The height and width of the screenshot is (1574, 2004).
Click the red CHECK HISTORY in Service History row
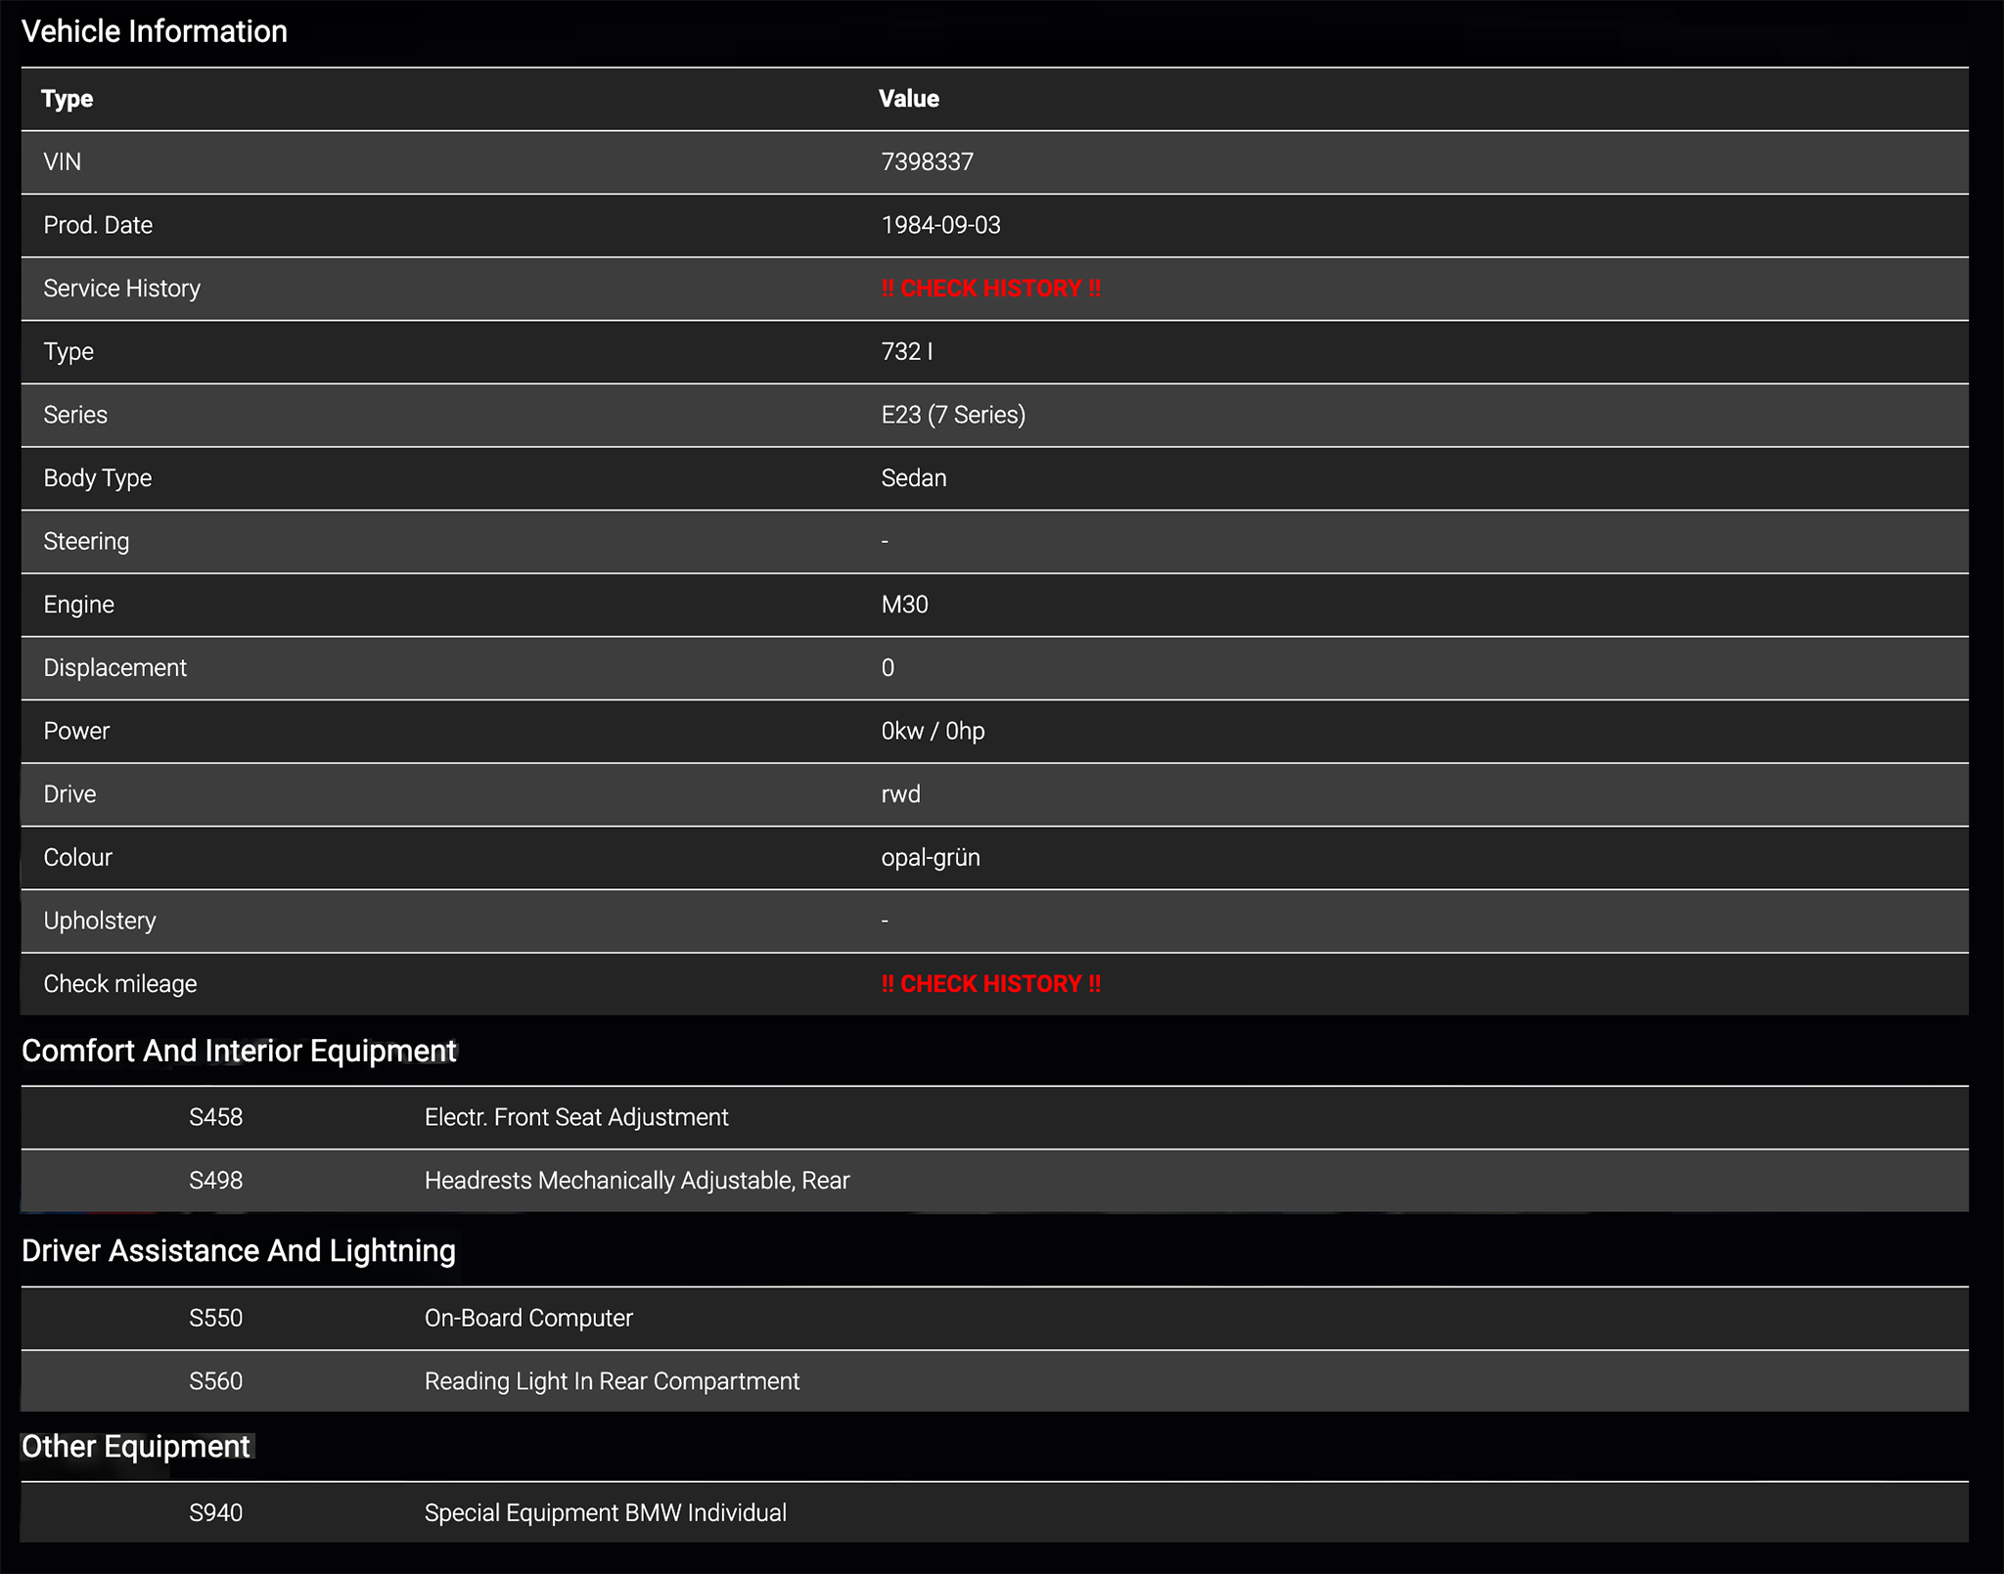point(990,289)
